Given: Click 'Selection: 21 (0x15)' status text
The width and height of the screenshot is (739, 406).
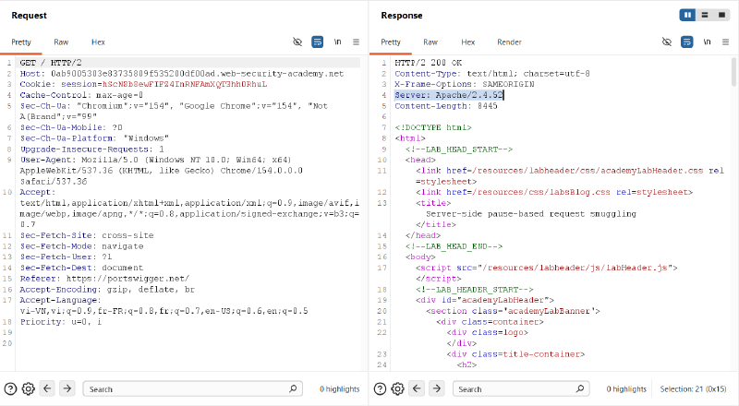Looking at the screenshot, I should click(693, 389).
